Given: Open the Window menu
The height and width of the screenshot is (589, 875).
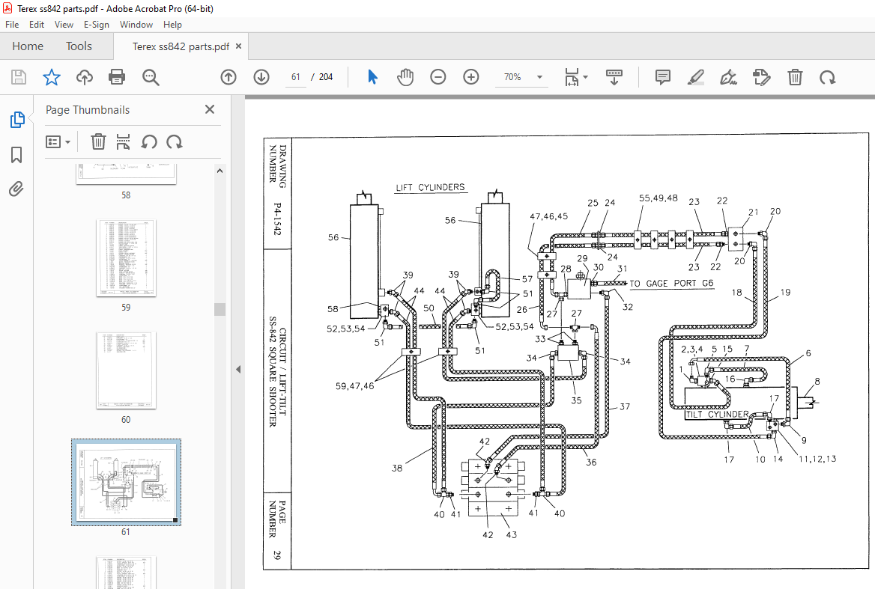Looking at the screenshot, I should point(136,25).
